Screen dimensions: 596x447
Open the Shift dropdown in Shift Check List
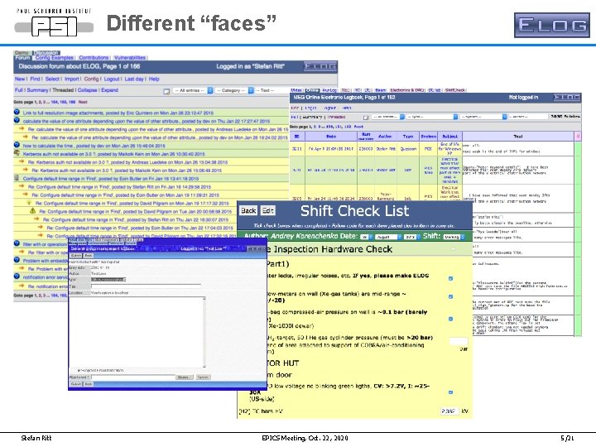(454, 237)
